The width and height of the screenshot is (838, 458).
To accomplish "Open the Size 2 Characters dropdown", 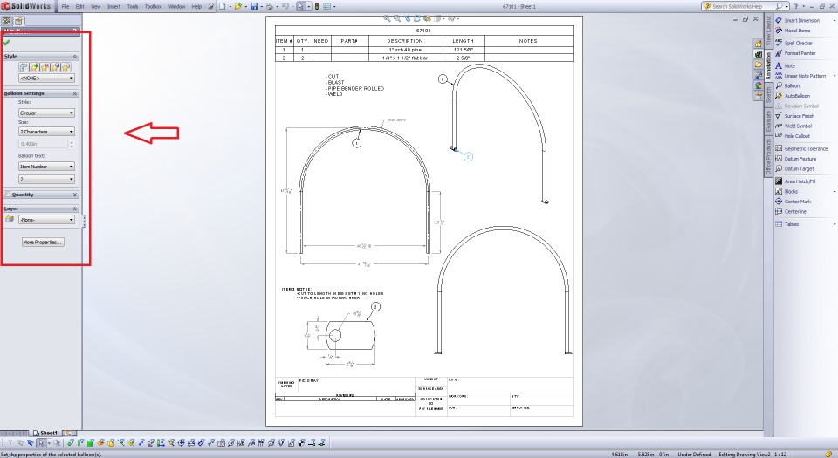I will point(46,132).
